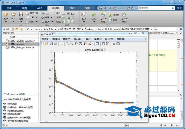The height and width of the screenshot is (129, 185).
Task: Click the Rotate 3D tool in figure toolbar
Action: click(x=80, y=44)
